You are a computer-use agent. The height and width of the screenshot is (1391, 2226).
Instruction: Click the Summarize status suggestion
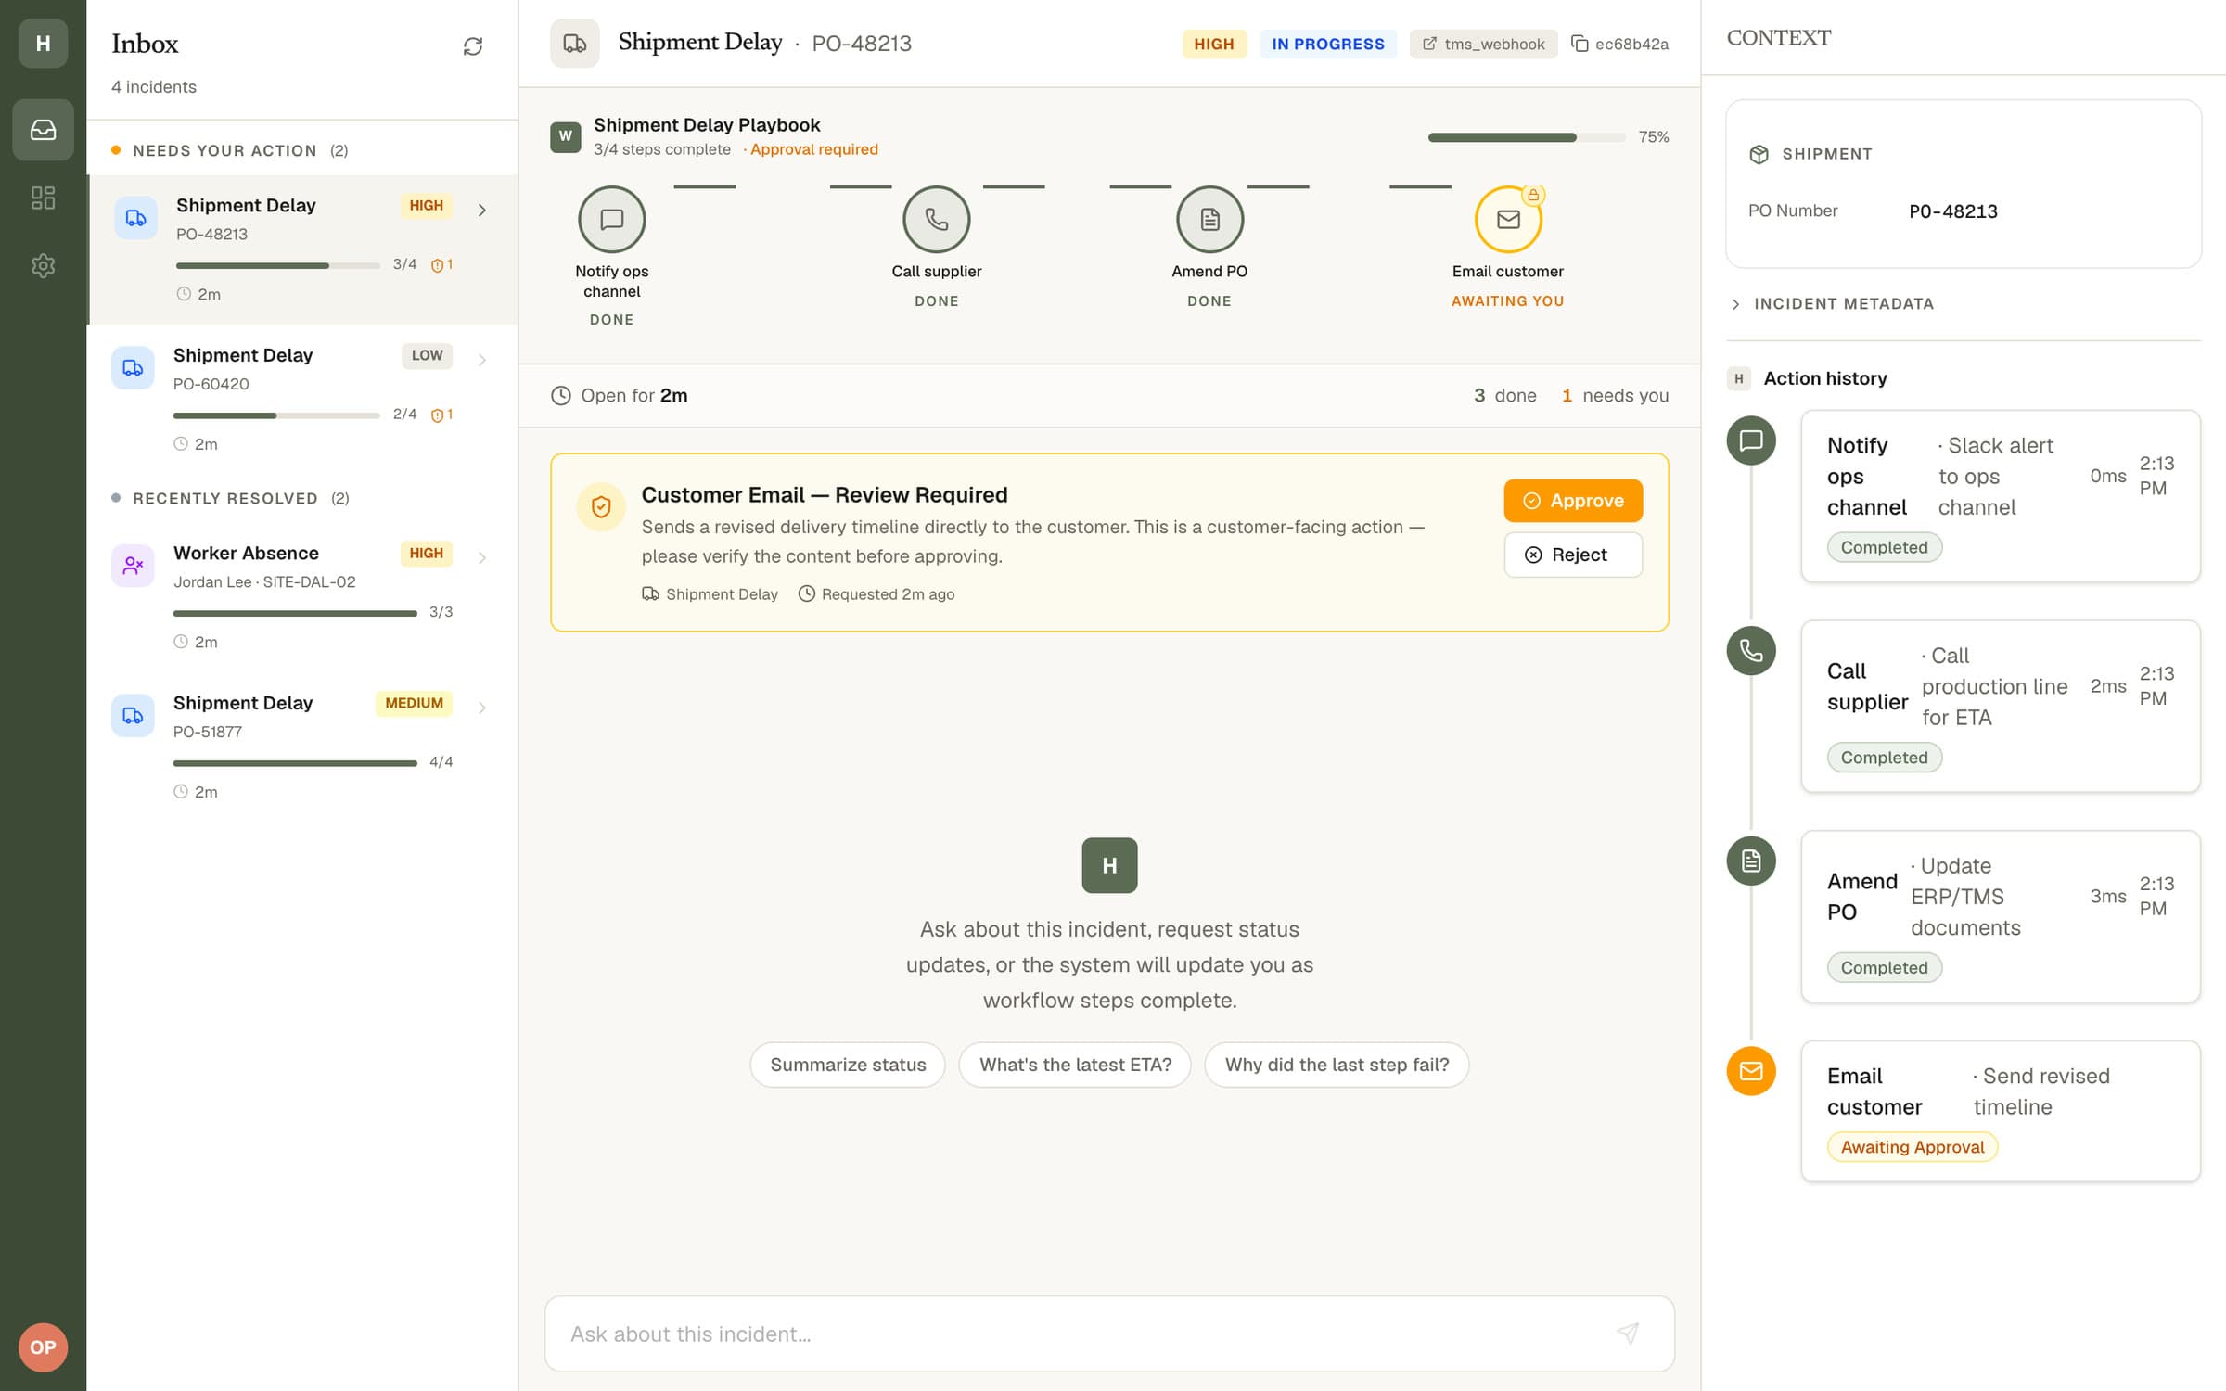pos(848,1065)
